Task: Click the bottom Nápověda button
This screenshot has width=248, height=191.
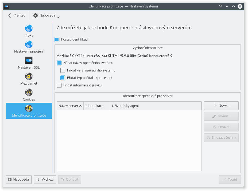Action: 19,180
